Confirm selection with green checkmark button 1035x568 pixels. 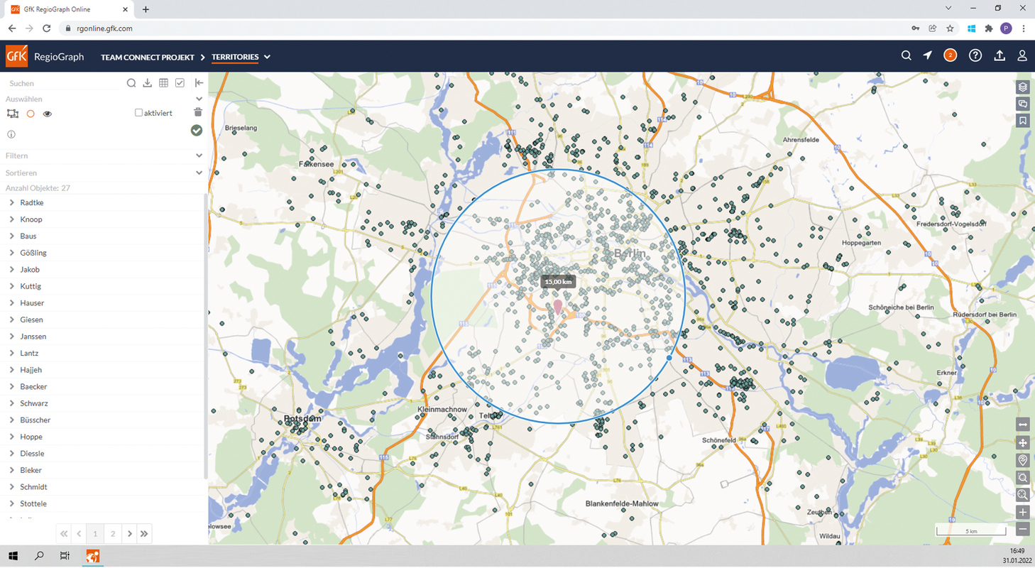197,130
